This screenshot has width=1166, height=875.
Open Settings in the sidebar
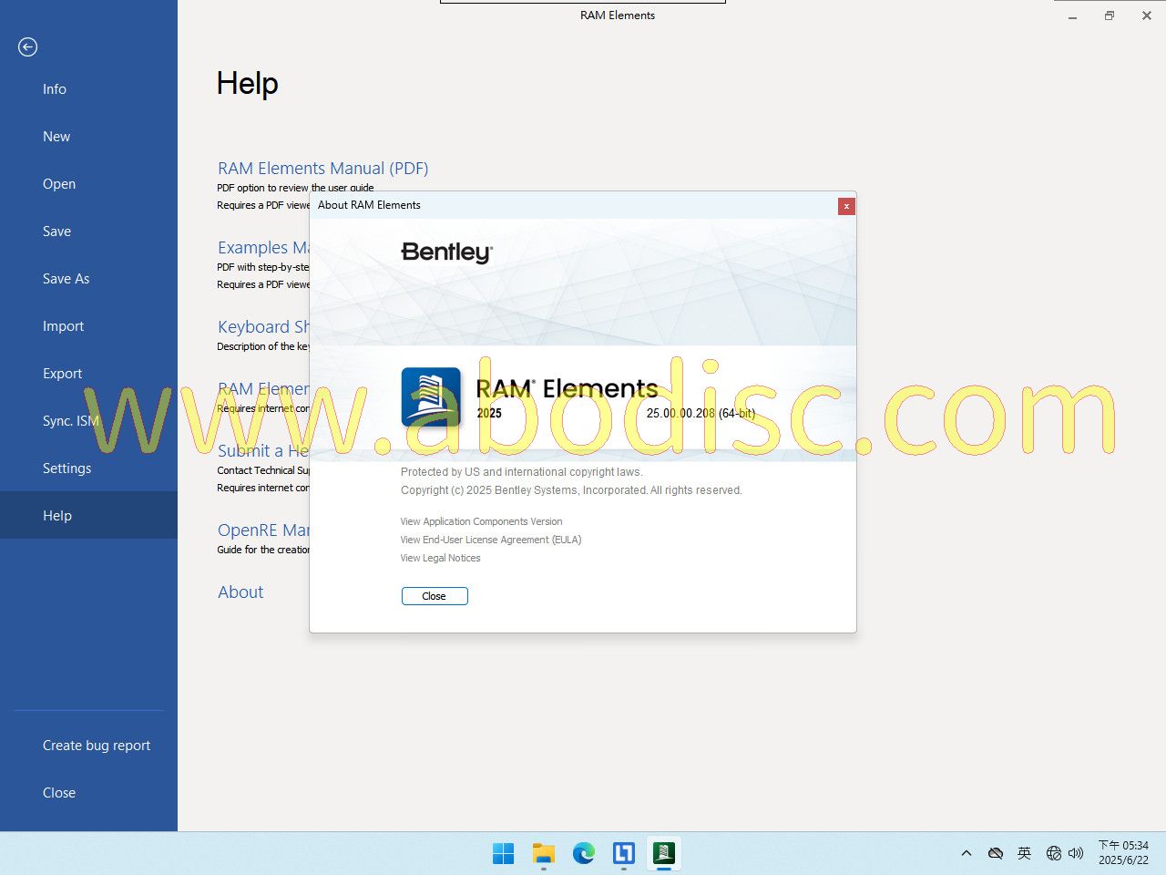tap(66, 468)
